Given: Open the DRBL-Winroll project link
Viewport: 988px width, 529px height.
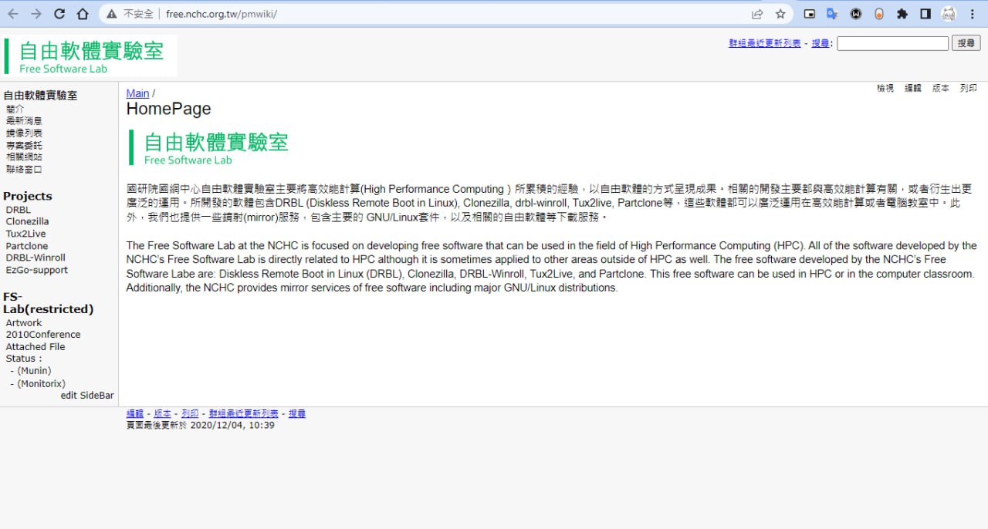Looking at the screenshot, I should (x=36, y=258).
